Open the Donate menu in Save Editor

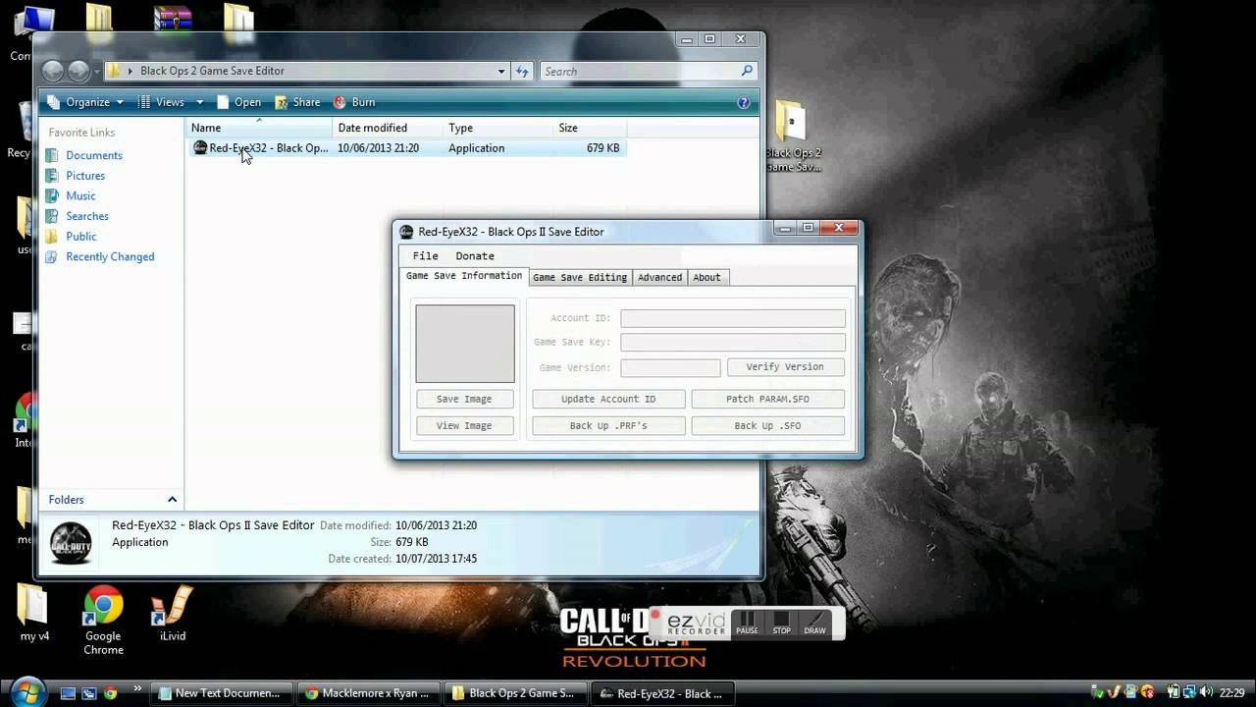(x=475, y=255)
